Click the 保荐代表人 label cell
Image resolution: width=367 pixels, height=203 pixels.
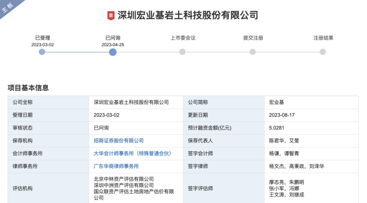[224, 141]
